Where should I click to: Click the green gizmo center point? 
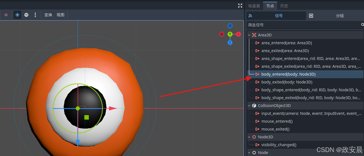point(78,108)
